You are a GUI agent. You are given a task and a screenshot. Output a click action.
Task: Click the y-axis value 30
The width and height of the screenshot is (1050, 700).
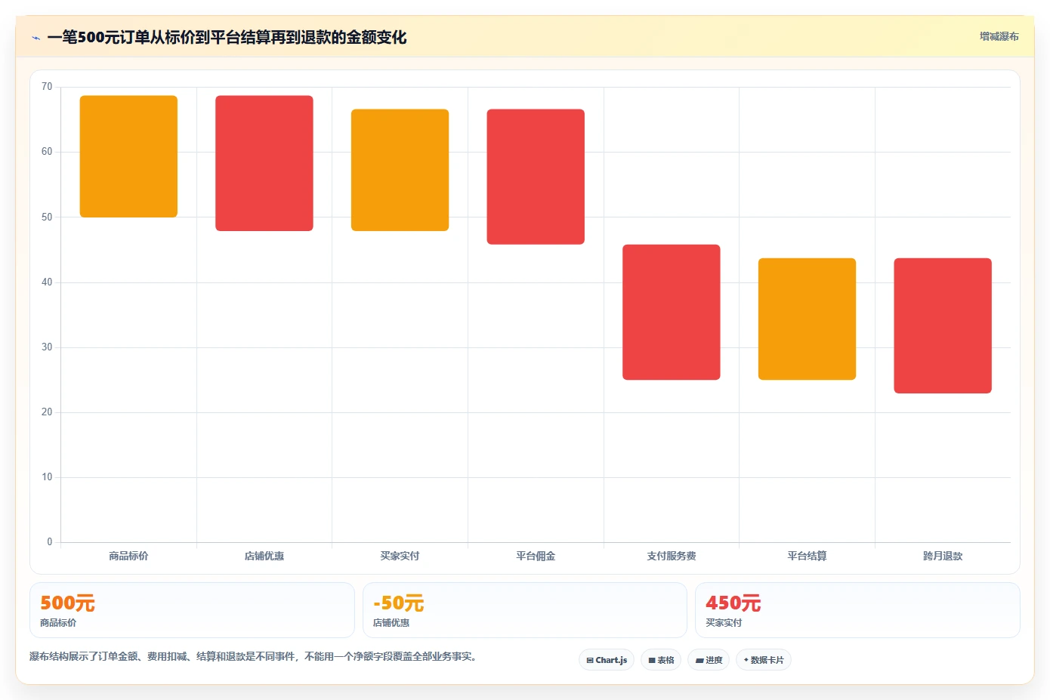click(x=47, y=347)
